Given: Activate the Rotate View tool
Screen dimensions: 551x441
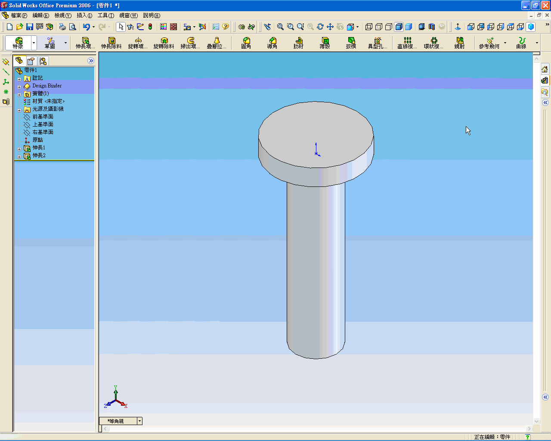Looking at the screenshot, I should point(320,27).
